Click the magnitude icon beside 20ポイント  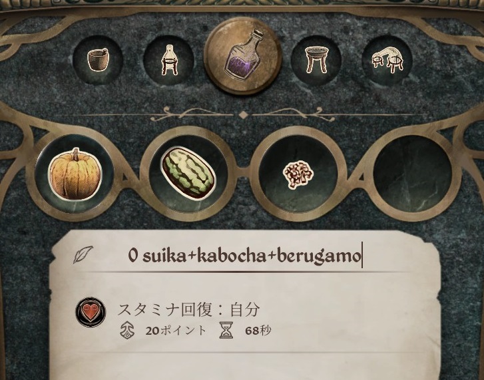127,330
